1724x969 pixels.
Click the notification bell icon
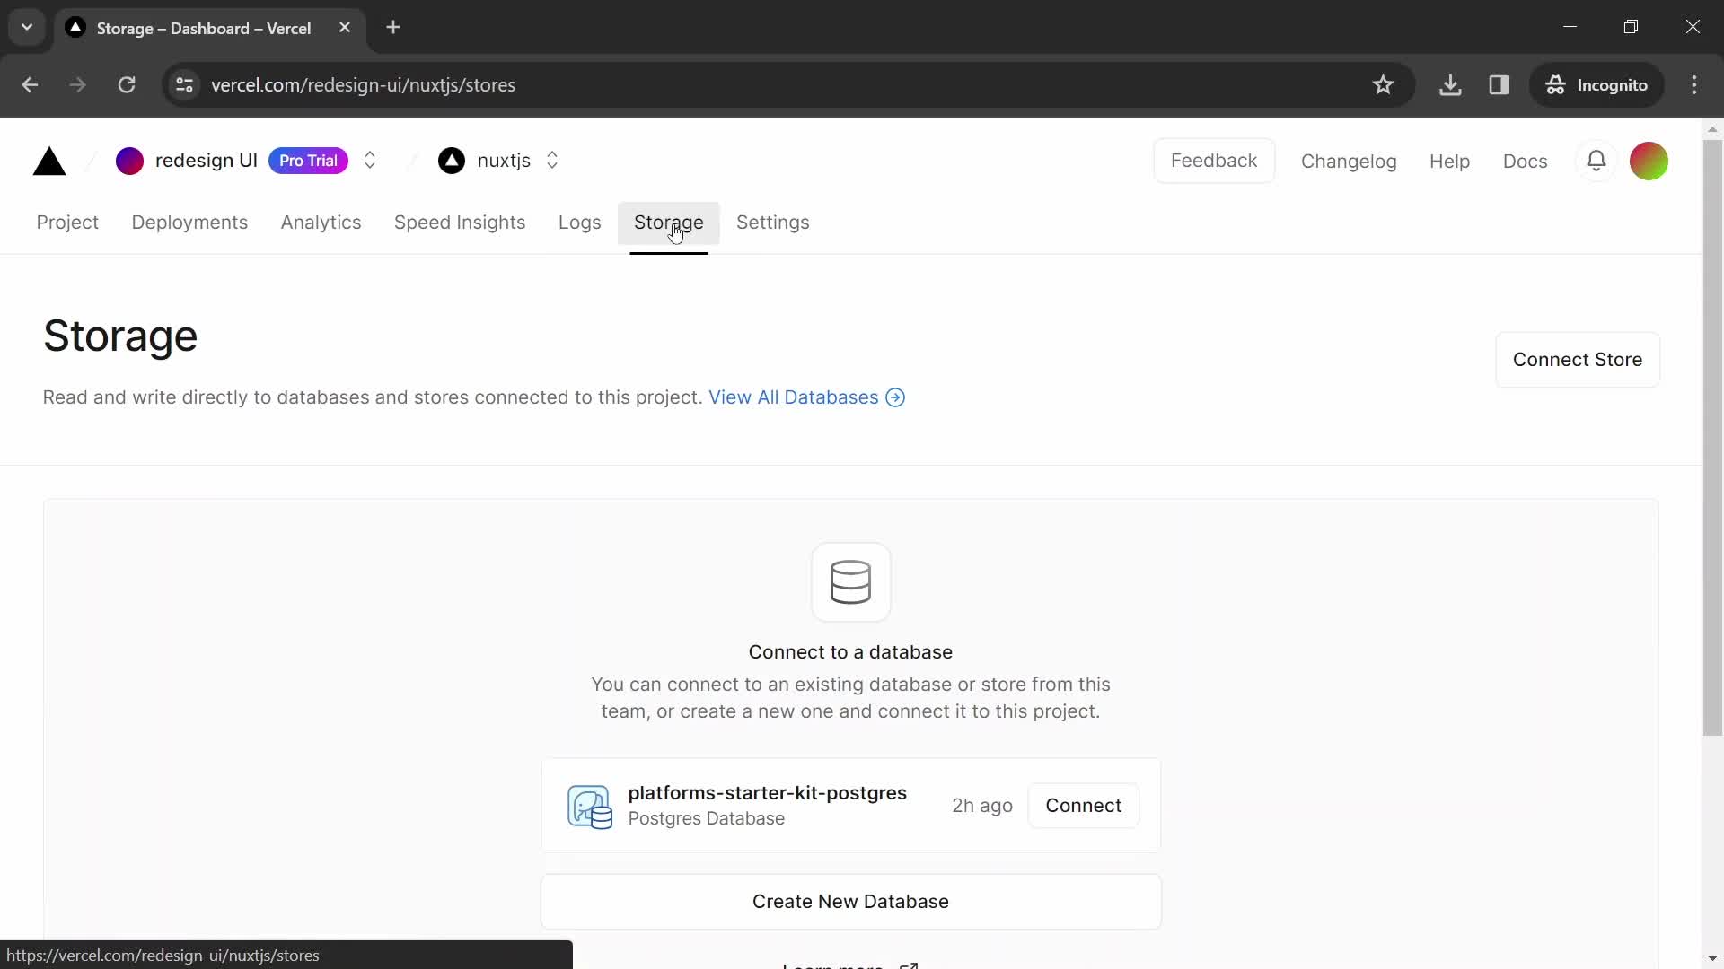pos(1596,160)
